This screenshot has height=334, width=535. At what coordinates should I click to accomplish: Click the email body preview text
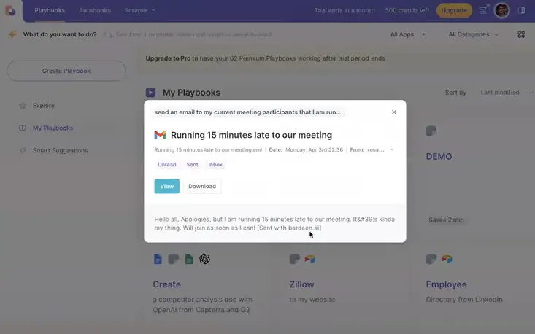point(274,224)
